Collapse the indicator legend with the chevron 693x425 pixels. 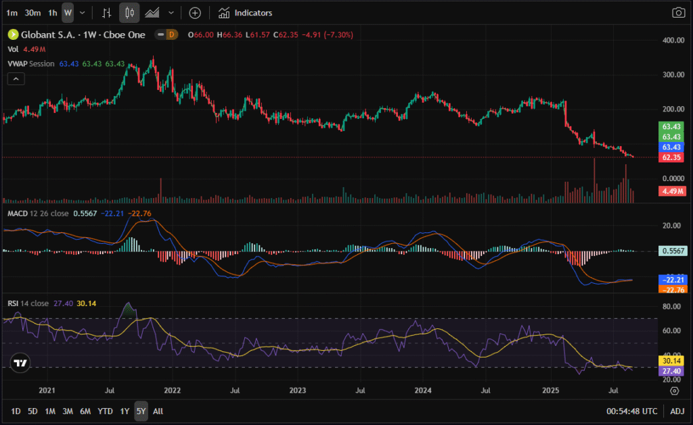tap(16, 79)
